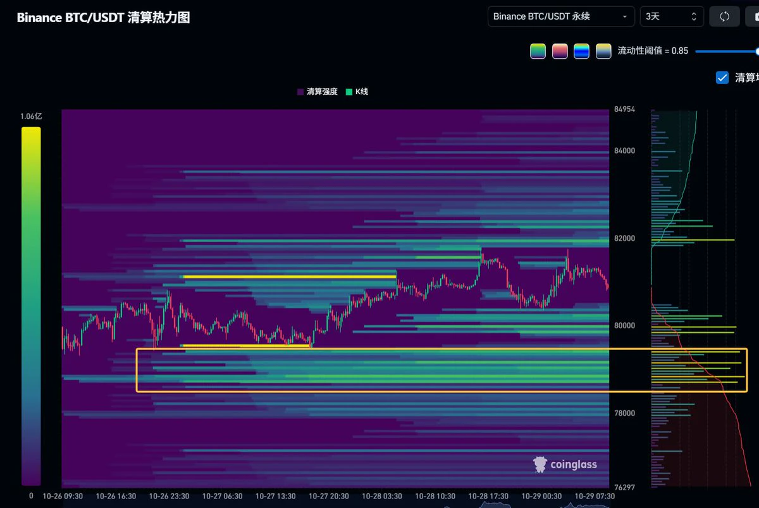The height and width of the screenshot is (508, 759).
Task: Click the "10-26 09:30" time axis label
Action: tap(63, 497)
